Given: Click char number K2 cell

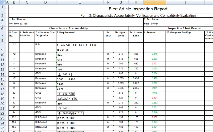Looking at the screenshot, I should pos(14,54).
